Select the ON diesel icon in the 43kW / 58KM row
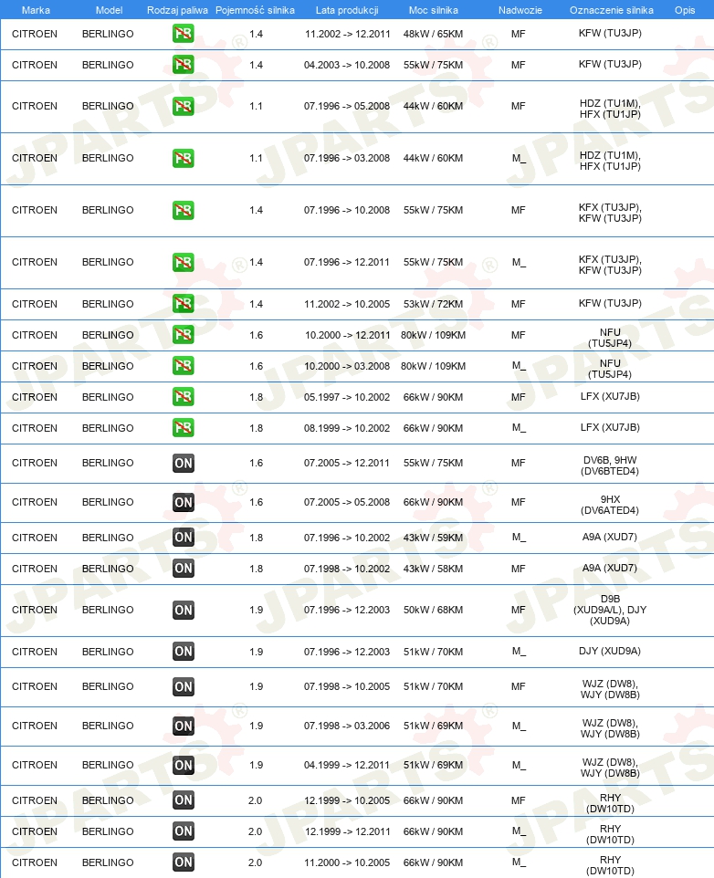The image size is (714, 878). [184, 569]
